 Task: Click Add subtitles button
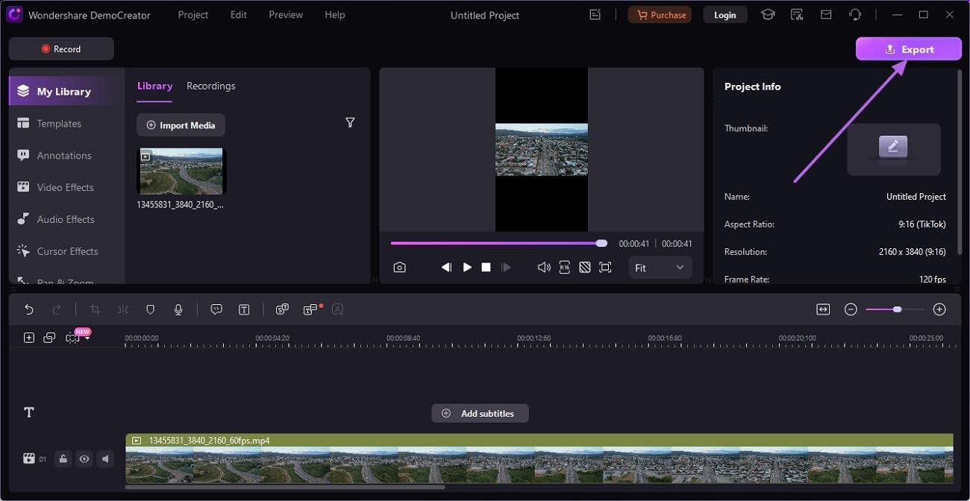click(480, 413)
